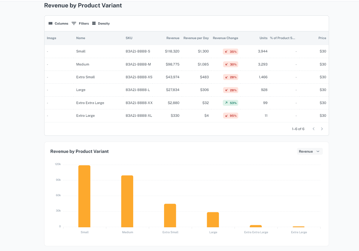Click the 53% increase badge

(x=231, y=103)
